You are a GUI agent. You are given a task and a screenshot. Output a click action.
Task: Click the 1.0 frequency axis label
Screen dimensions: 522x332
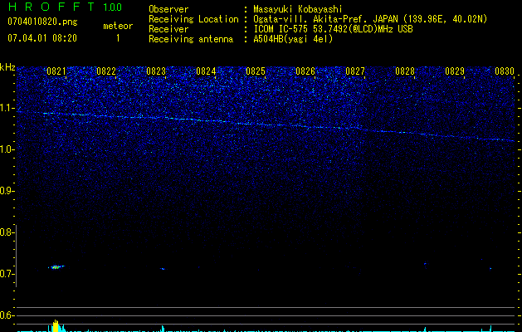pos(7,149)
